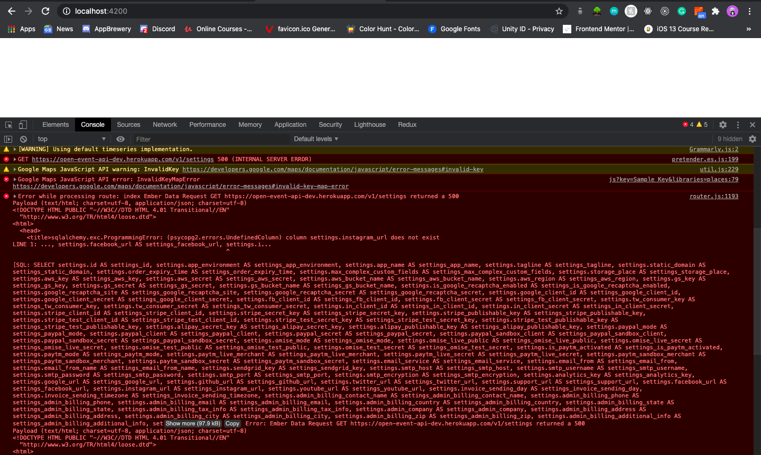Show more bookmarks via the overflow chevron
Screen dimensions: 761x455
point(749,29)
